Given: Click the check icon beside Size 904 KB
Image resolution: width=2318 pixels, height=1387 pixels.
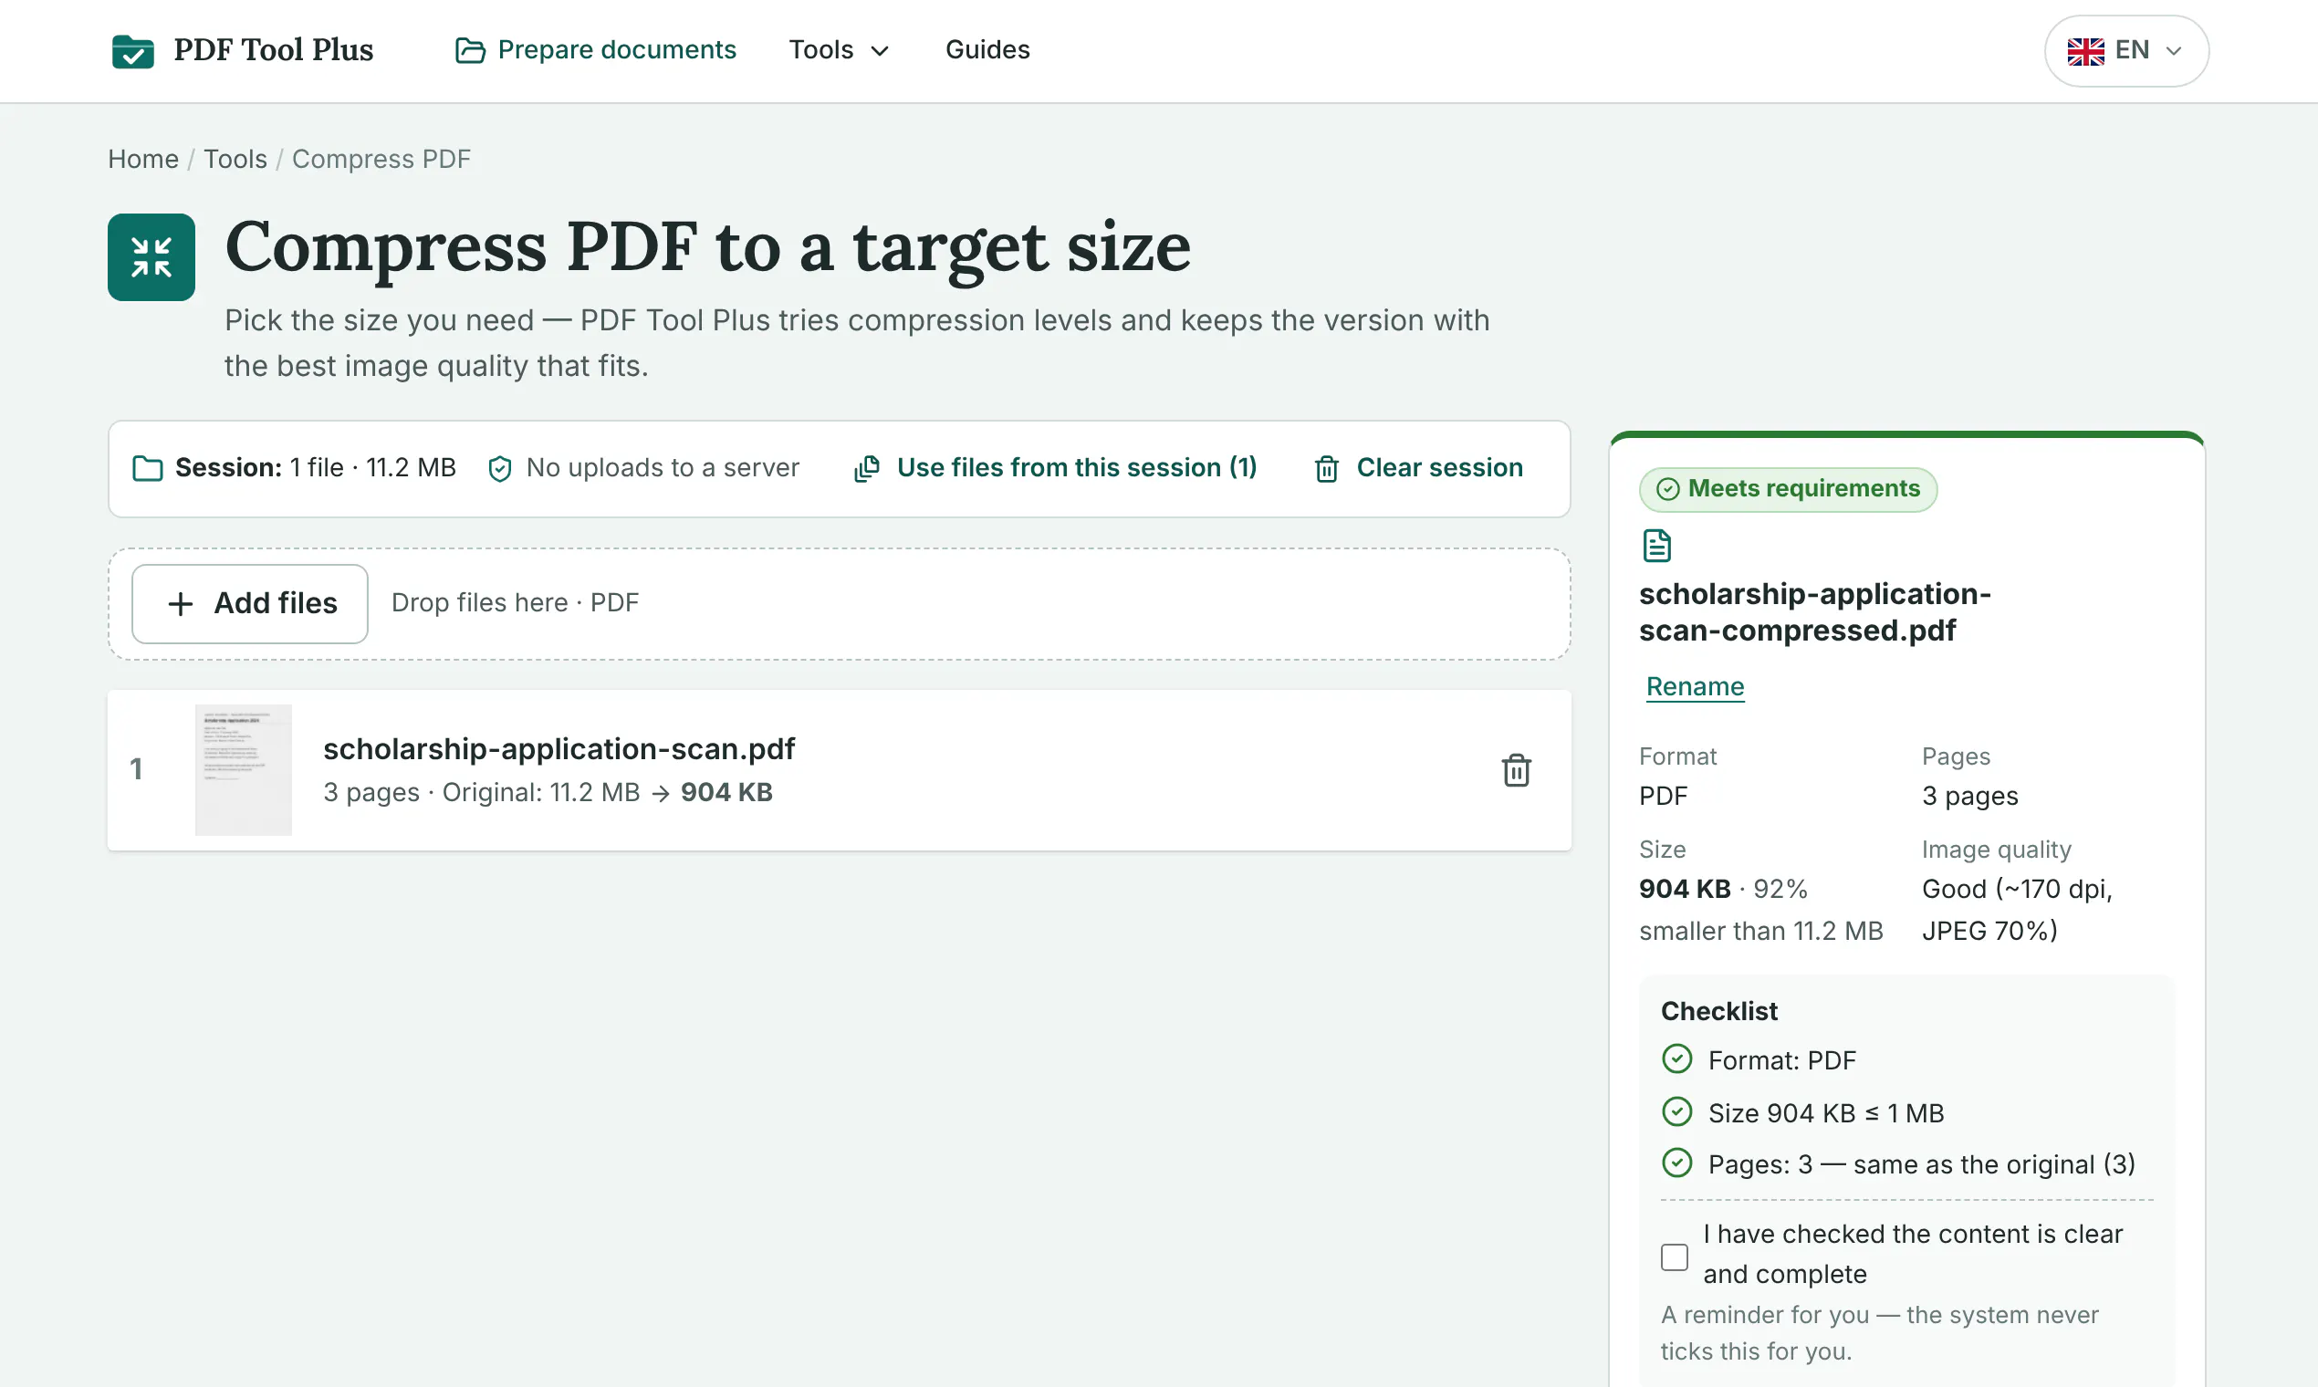Looking at the screenshot, I should tap(1676, 1111).
